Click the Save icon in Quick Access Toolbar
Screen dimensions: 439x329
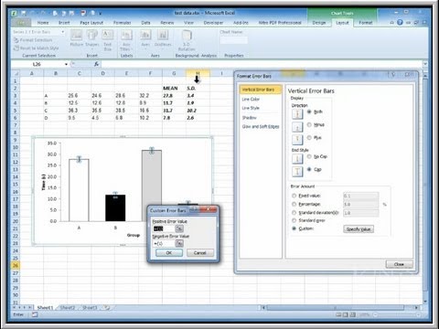tap(24, 13)
